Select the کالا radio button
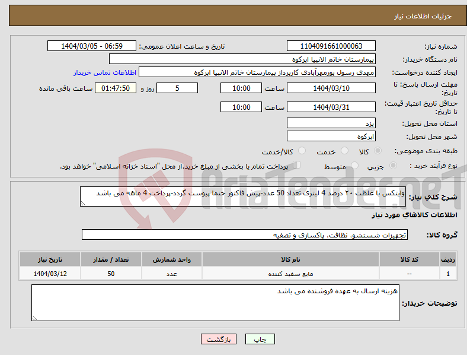 click(378, 151)
